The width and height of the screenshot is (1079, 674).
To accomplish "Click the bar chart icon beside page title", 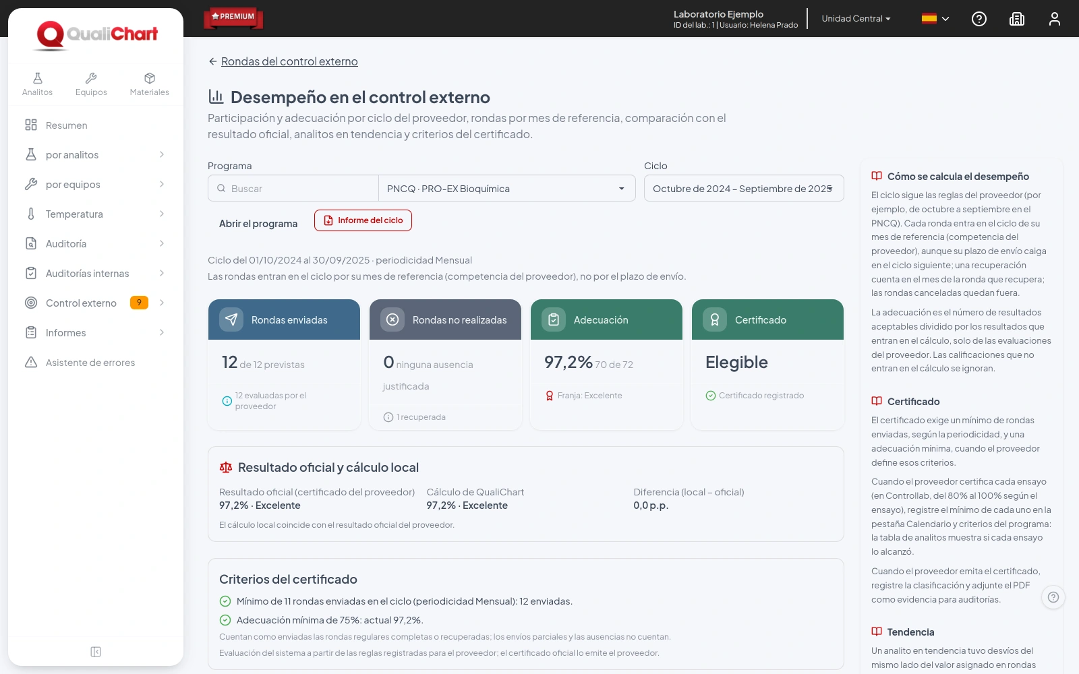I will [216, 96].
